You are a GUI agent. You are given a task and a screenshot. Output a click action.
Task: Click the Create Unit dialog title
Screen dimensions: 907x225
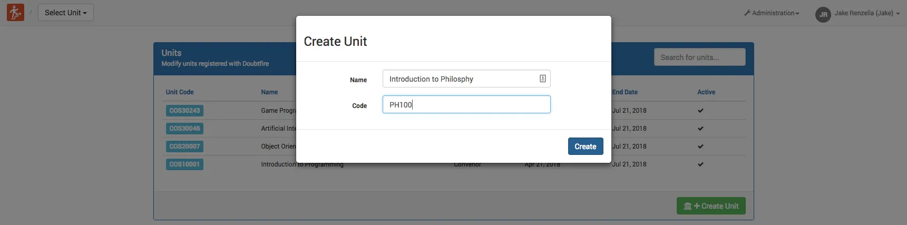(335, 42)
